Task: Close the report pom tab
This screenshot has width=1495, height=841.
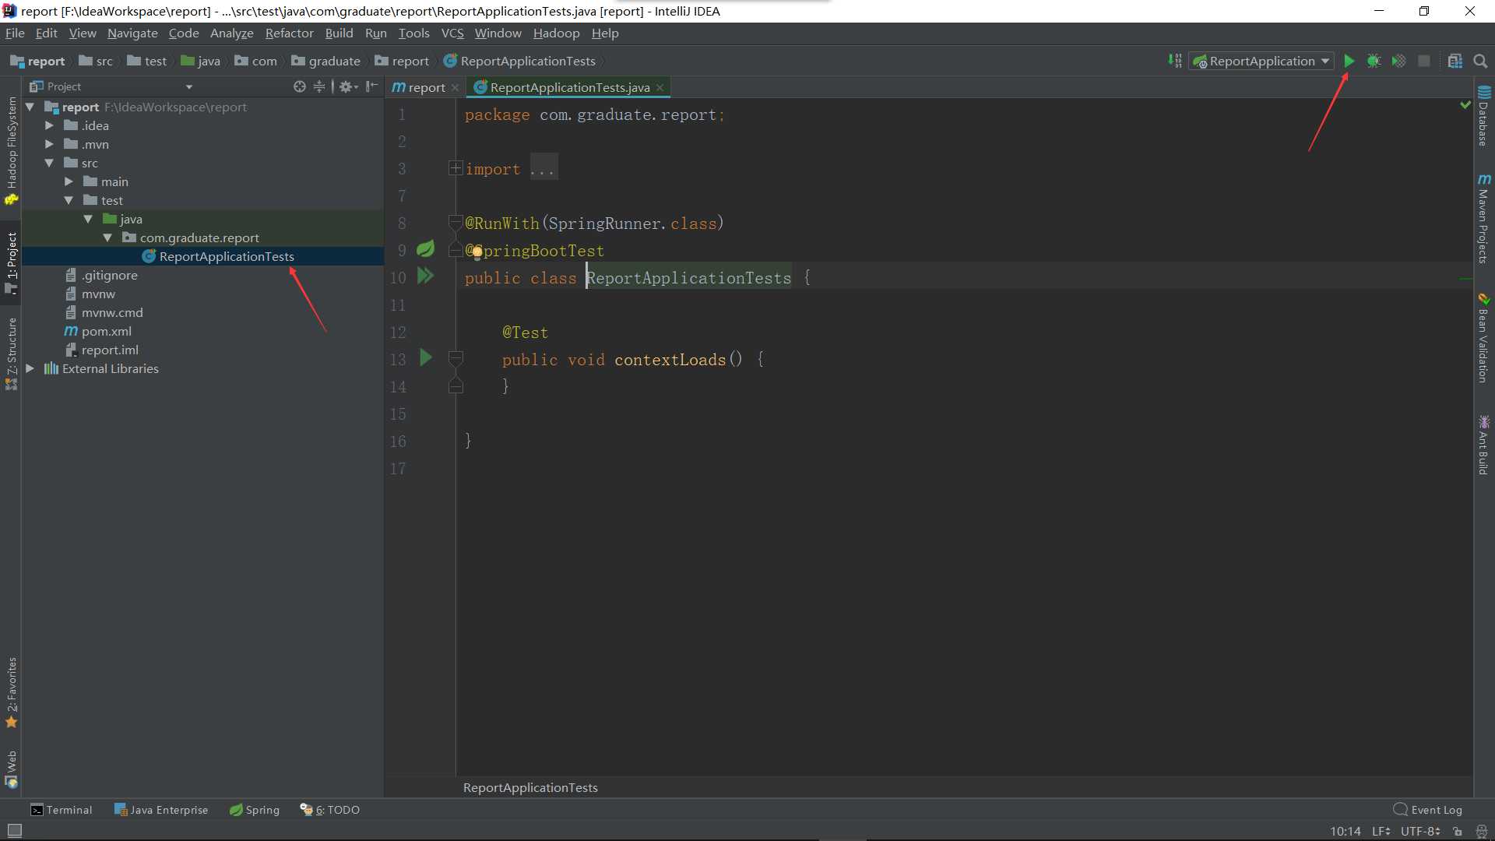Action: point(455,87)
